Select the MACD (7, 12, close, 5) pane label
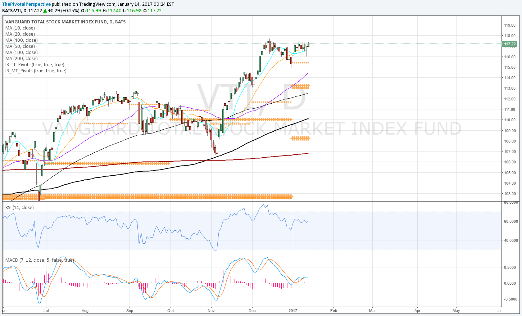This screenshot has width=522, height=316. 40,260
